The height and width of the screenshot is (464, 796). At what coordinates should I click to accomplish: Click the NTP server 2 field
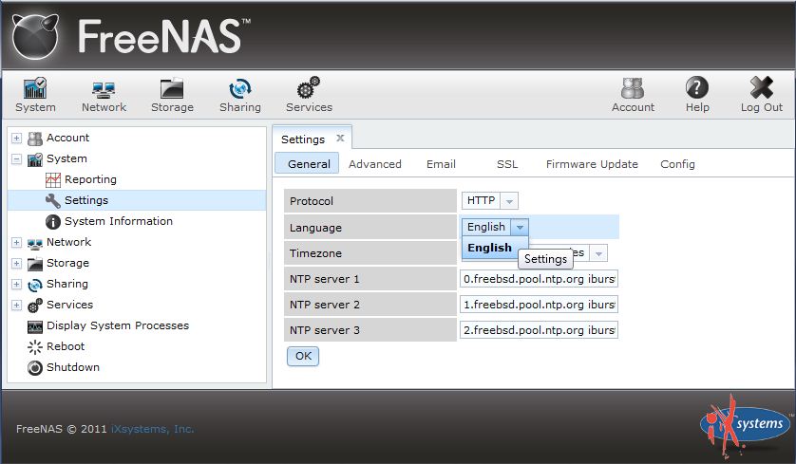coord(539,305)
